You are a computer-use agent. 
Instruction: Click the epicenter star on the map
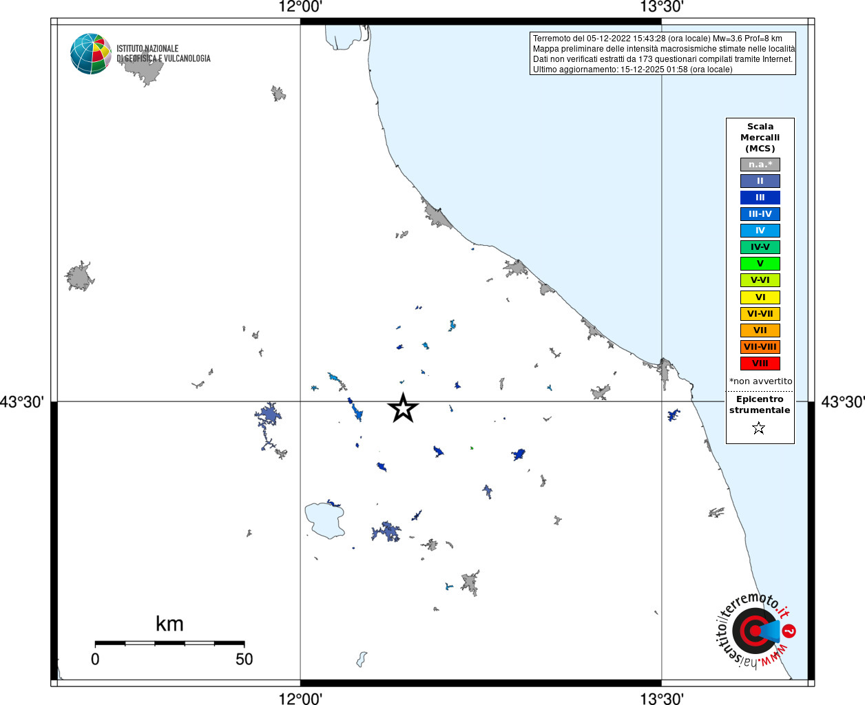(403, 408)
